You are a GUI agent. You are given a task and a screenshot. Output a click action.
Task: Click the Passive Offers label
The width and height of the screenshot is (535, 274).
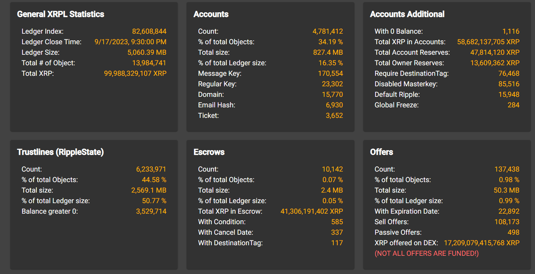[x=398, y=232]
